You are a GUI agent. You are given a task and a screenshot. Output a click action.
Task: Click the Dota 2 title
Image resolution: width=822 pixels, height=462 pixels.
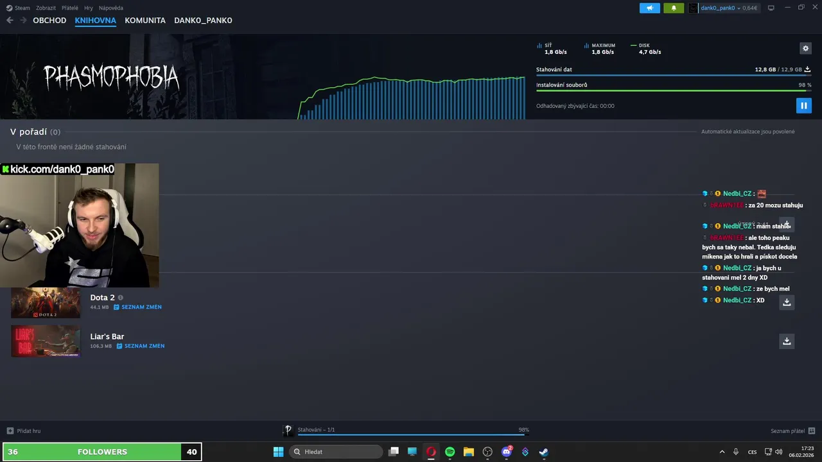click(x=102, y=298)
